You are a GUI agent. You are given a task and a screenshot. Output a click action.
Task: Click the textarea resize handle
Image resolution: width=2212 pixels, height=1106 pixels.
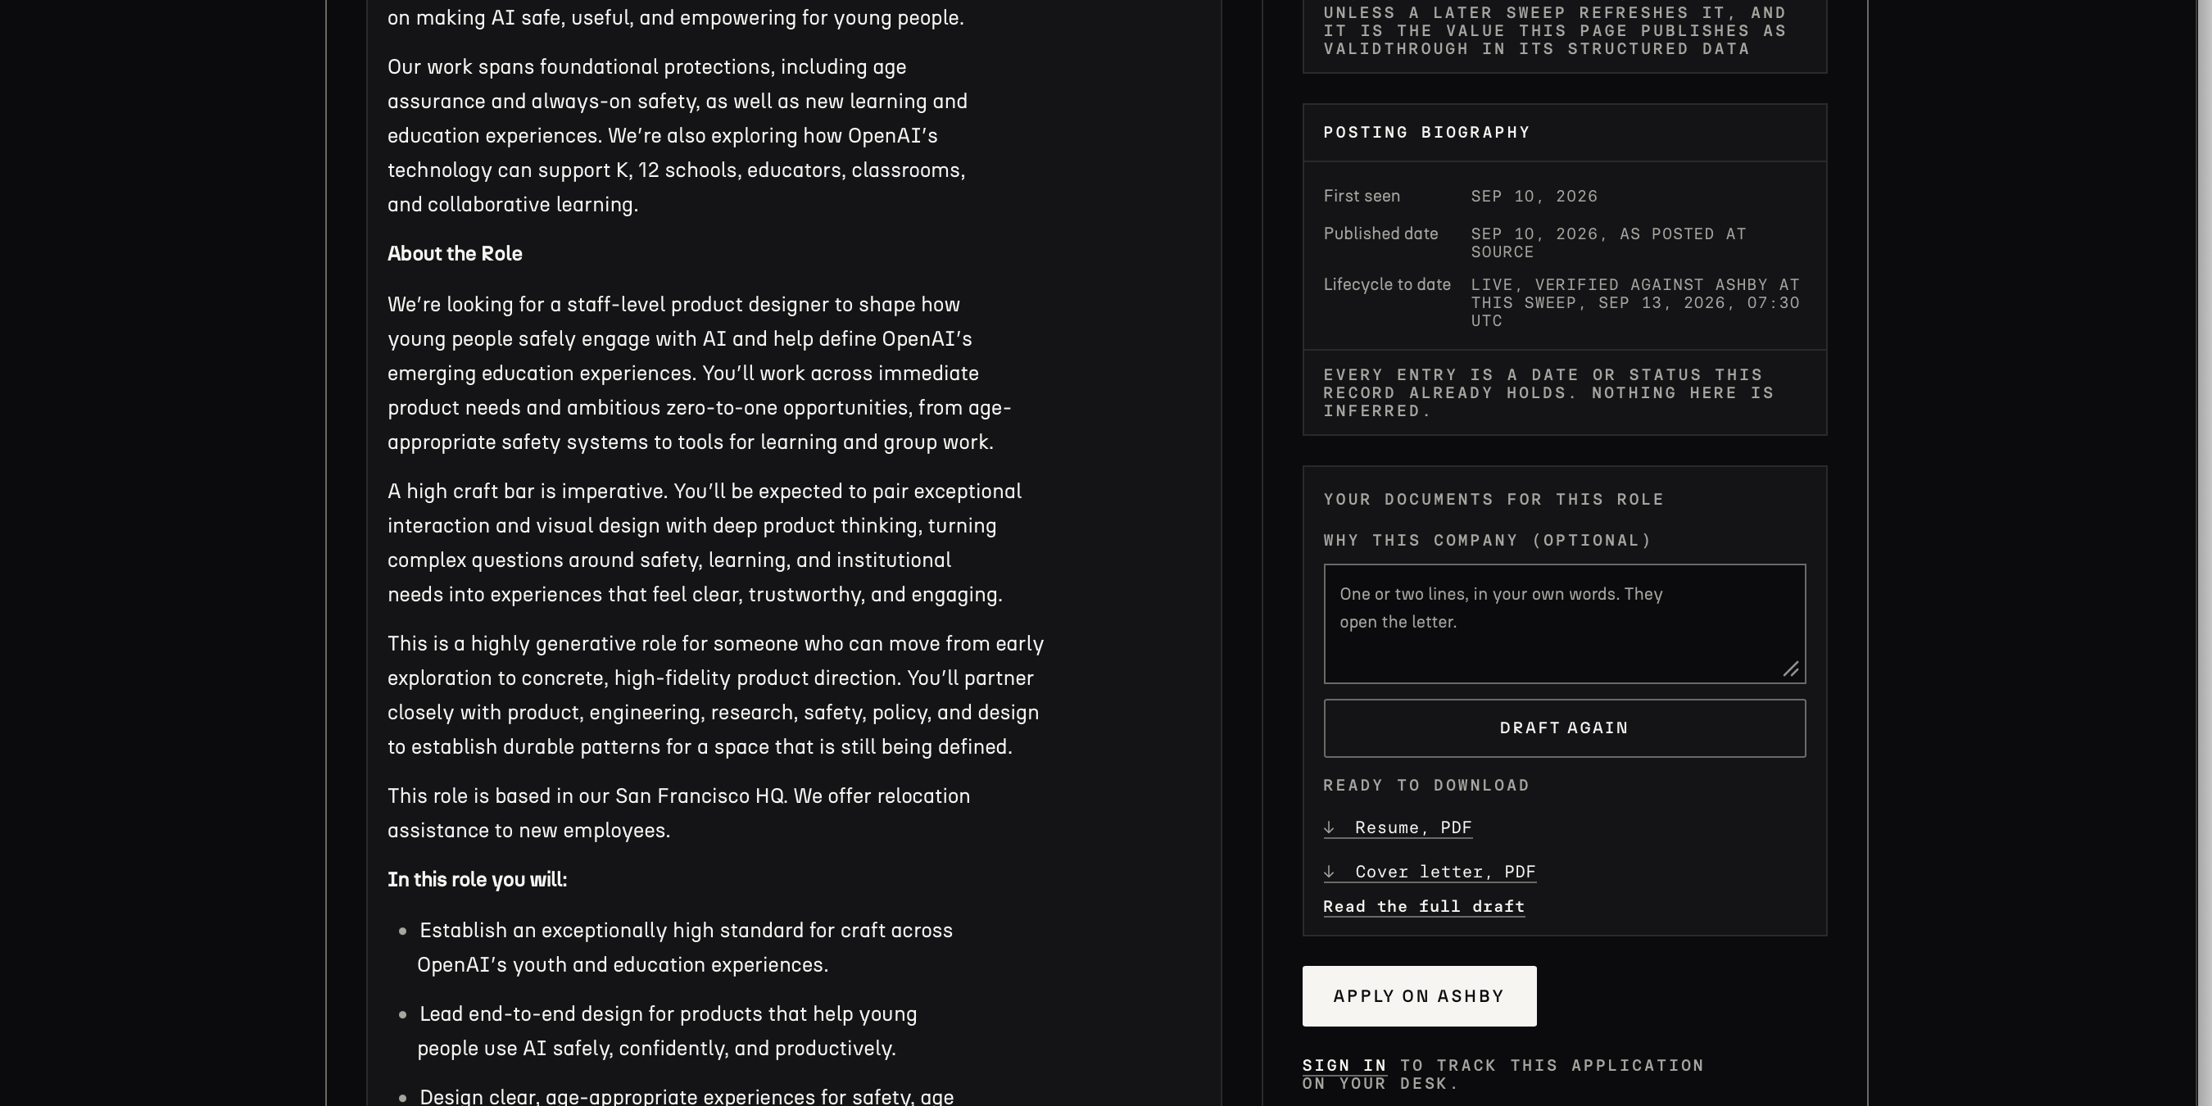1790,669
